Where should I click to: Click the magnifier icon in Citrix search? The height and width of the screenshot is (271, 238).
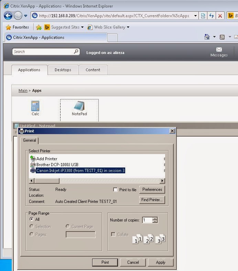(x=76, y=51)
